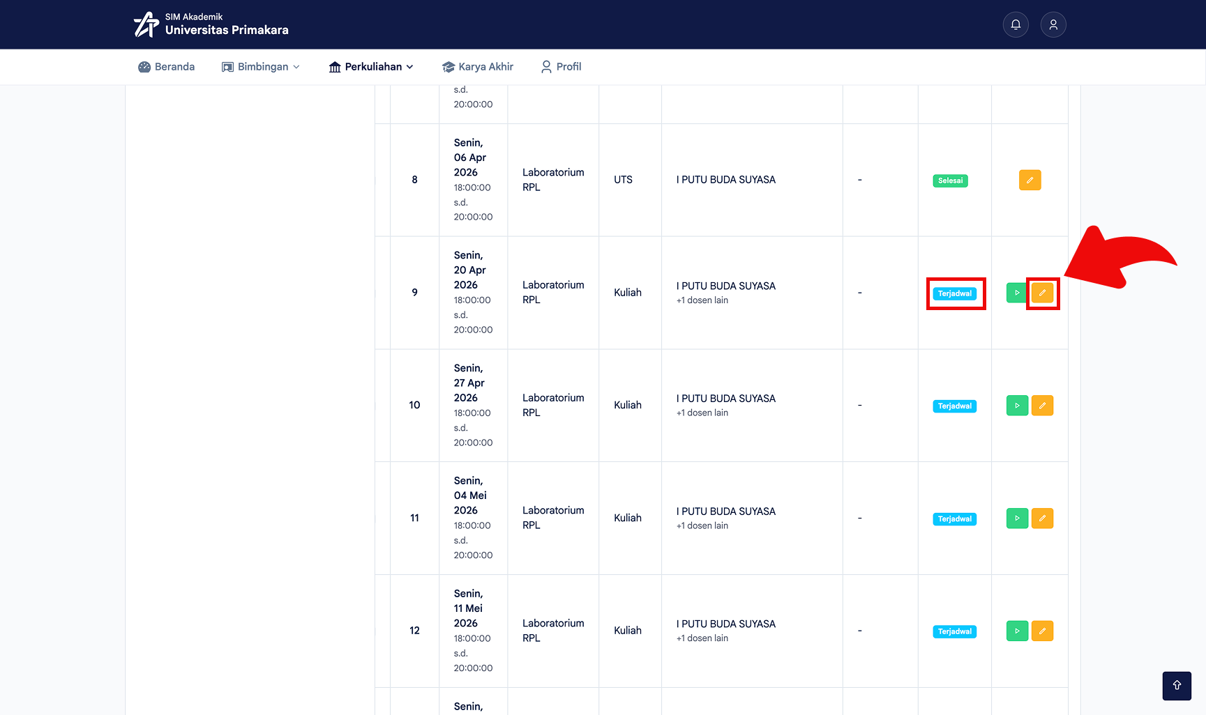Click meeting number 10 cell
The width and height of the screenshot is (1206, 715).
click(x=414, y=406)
